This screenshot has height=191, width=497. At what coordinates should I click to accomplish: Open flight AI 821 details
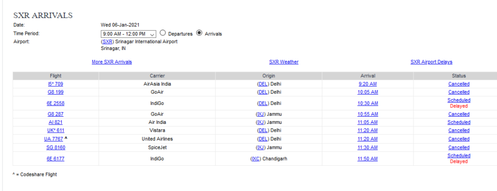[x=55, y=122]
